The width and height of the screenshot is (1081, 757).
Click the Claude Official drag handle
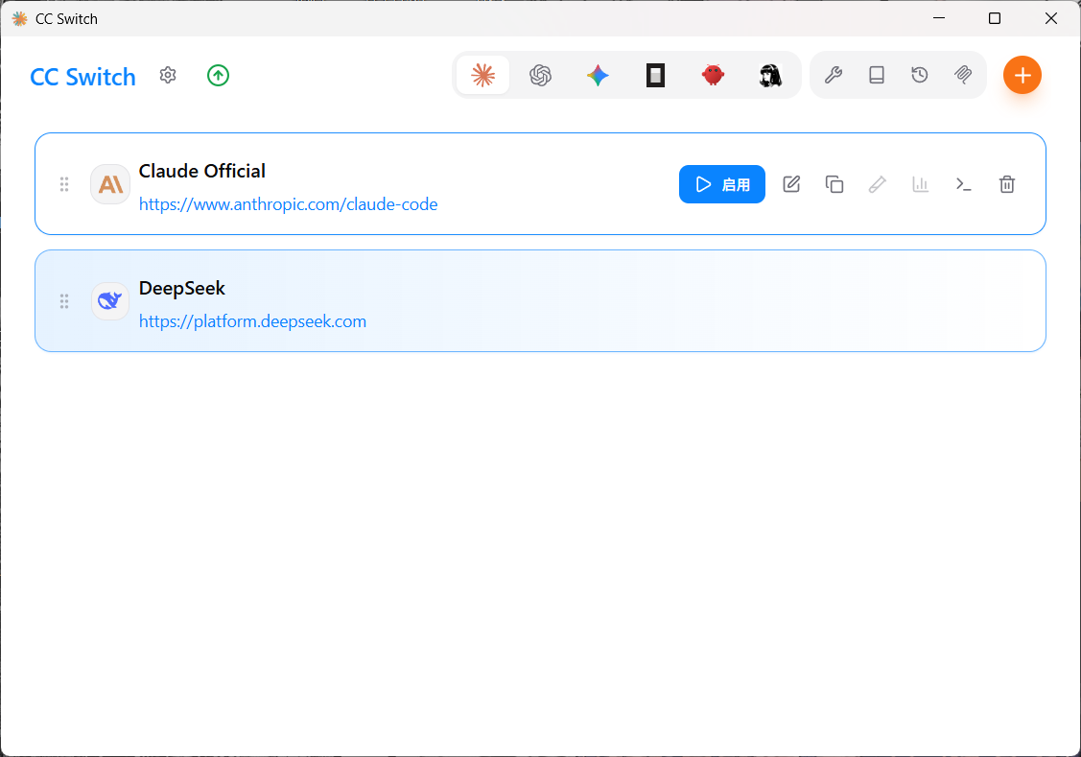(64, 184)
